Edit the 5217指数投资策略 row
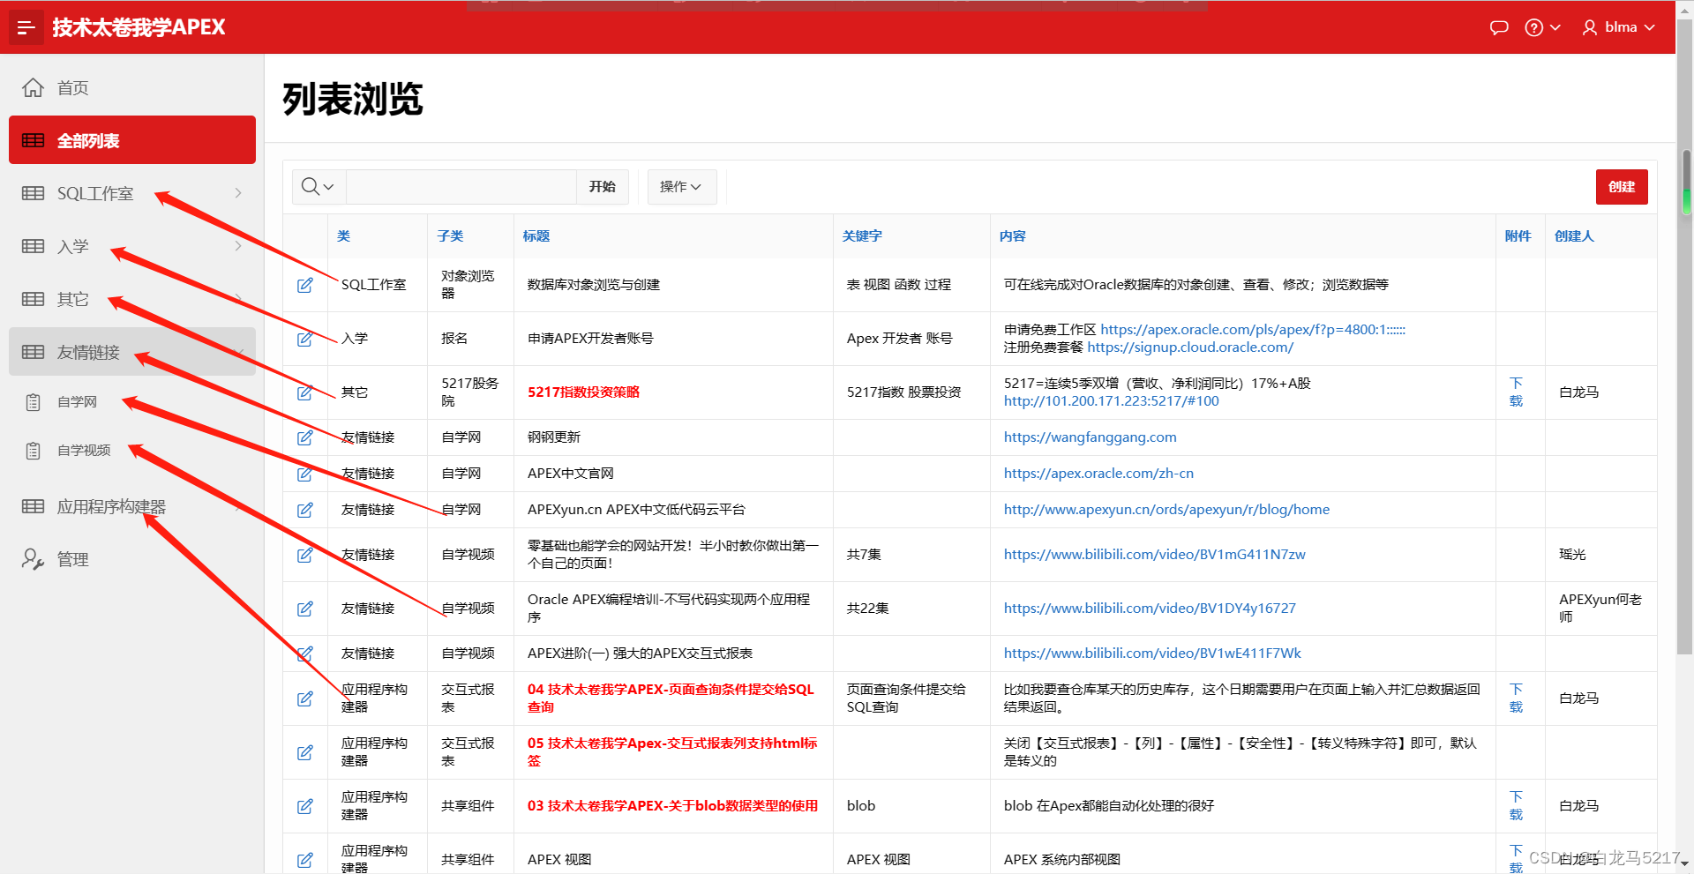This screenshot has width=1694, height=874. 305,392
